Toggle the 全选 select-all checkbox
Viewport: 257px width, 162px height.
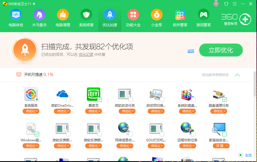click(241, 155)
